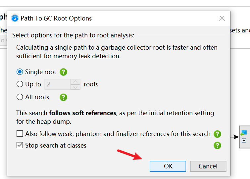Screen dimensions: 250x179
Task: Open help for the Single root option
Action: click(x=64, y=72)
